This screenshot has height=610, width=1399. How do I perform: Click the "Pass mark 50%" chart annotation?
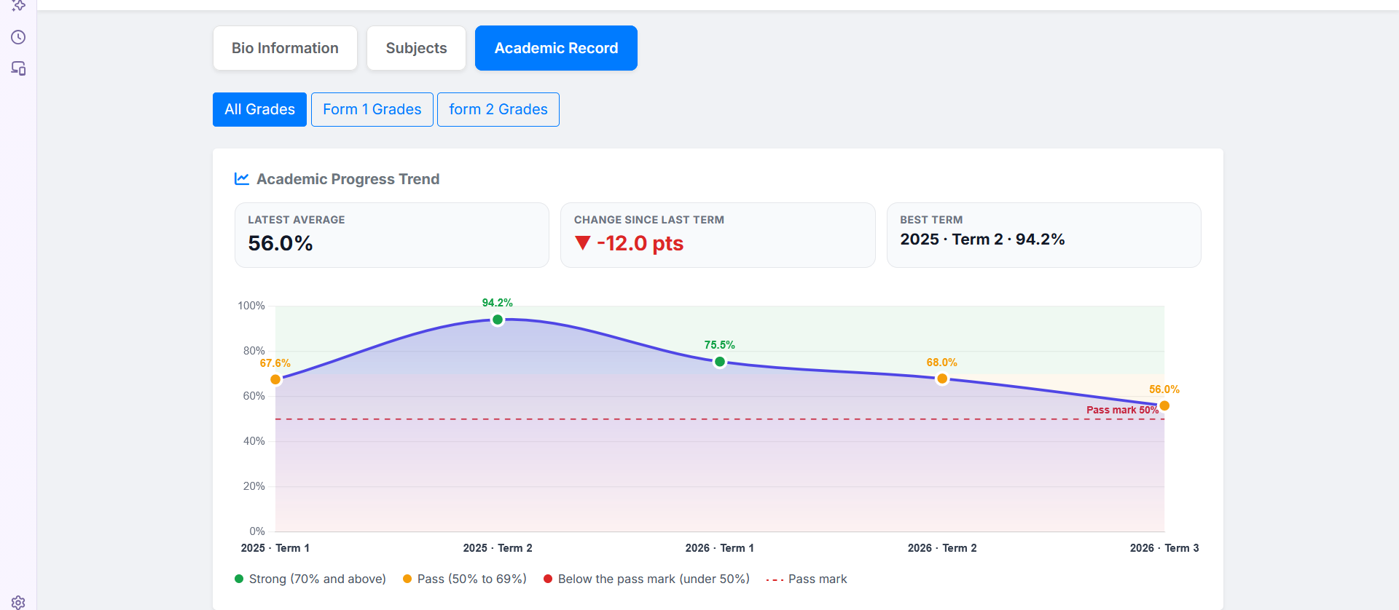[x=1122, y=410]
